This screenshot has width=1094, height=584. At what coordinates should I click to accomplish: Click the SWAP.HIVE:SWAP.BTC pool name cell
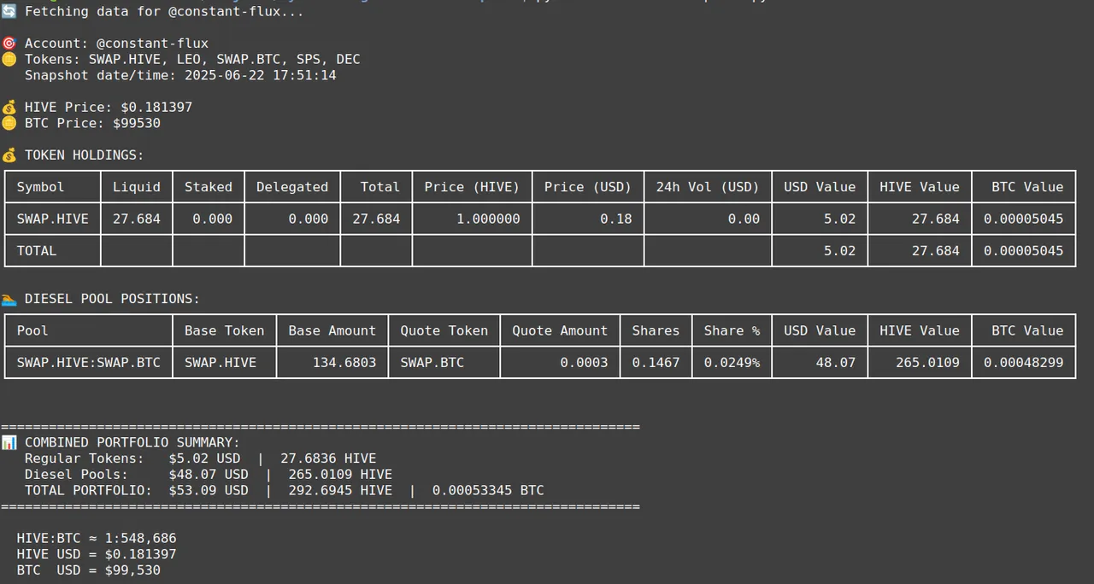89,362
